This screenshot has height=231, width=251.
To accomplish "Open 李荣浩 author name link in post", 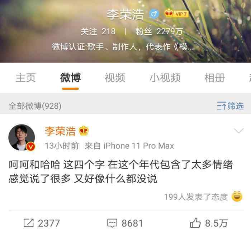I will (x=60, y=131).
